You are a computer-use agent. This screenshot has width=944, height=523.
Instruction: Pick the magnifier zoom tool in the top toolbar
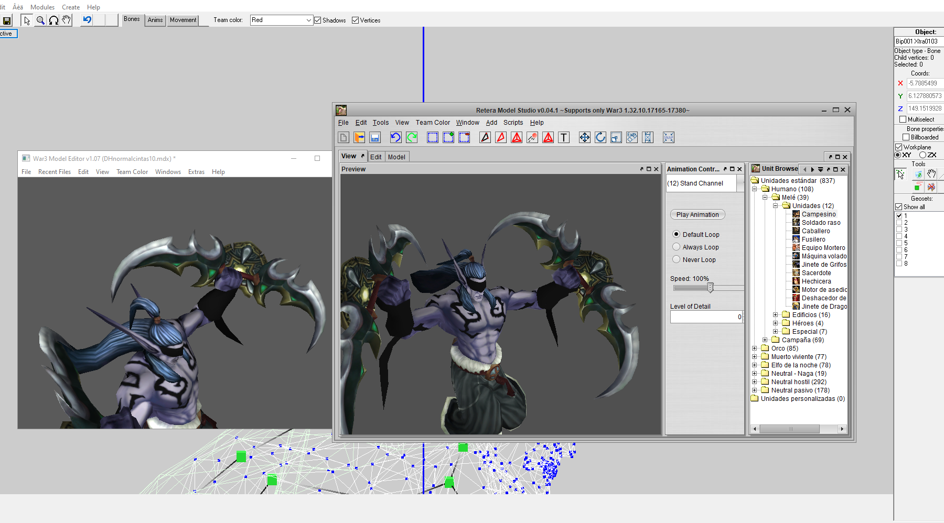pos(40,20)
